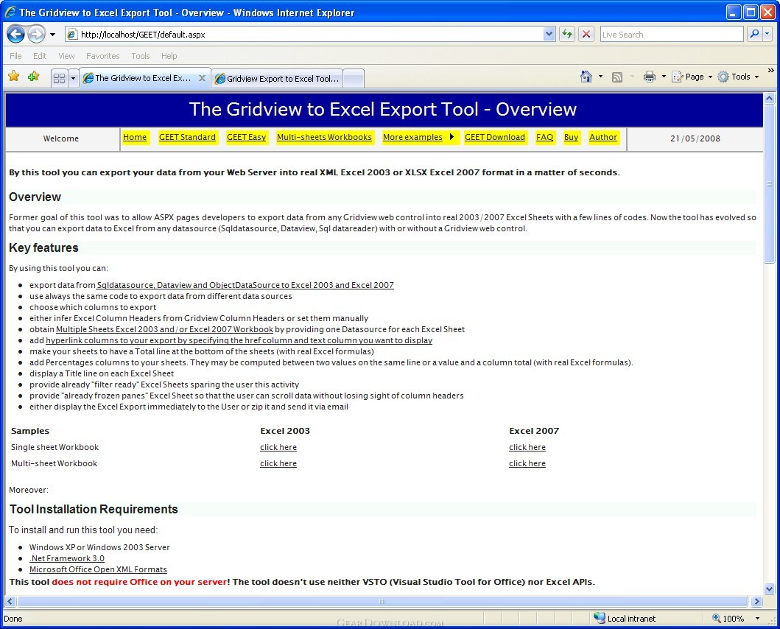Open the Page menu dropdown

point(692,77)
